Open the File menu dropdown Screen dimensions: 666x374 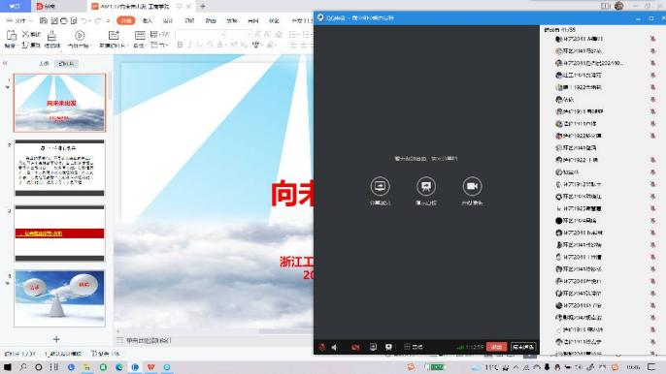coord(17,20)
